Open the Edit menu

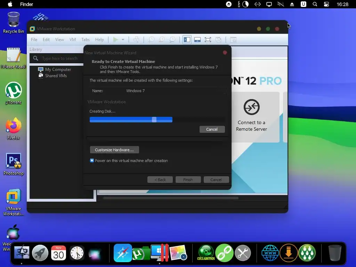coord(46,40)
